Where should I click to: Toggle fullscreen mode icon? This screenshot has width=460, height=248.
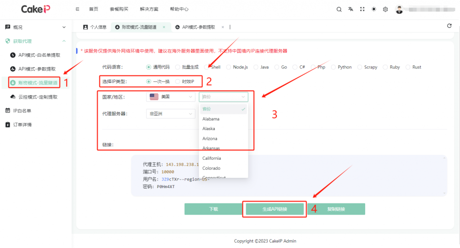pos(362,9)
